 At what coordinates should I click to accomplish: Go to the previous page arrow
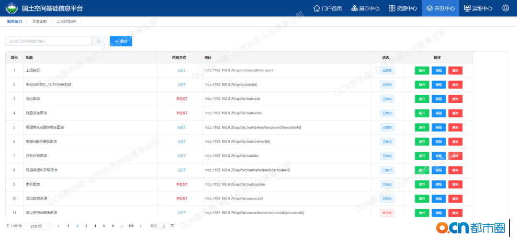(x=58, y=226)
